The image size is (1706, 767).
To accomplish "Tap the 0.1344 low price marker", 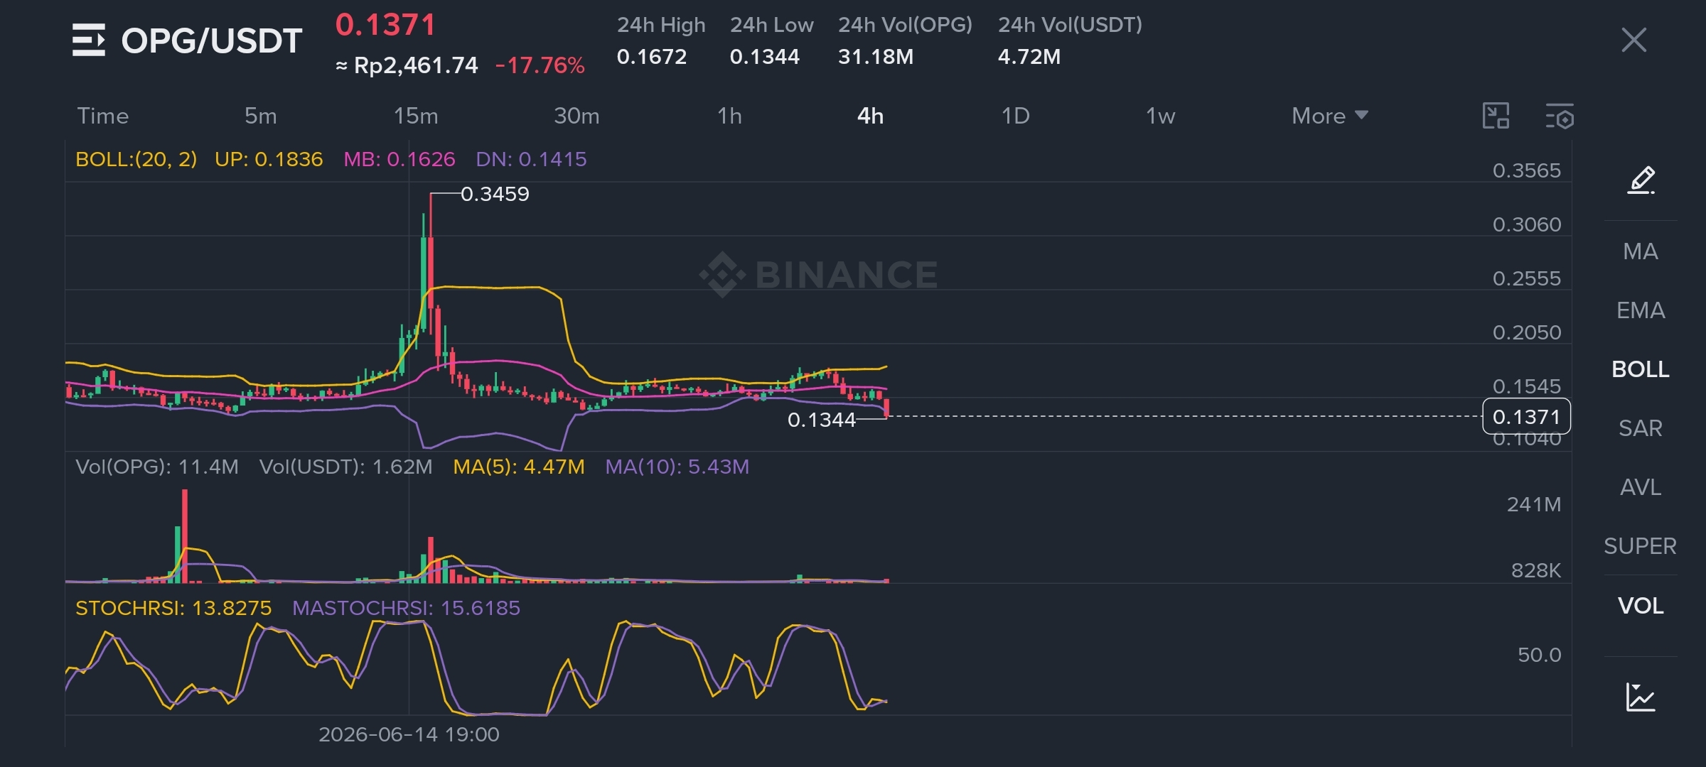I will [x=821, y=420].
